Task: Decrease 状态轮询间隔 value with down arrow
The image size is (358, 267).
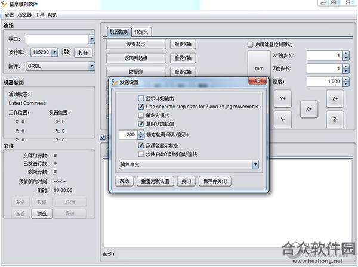Action: [x=141, y=137]
